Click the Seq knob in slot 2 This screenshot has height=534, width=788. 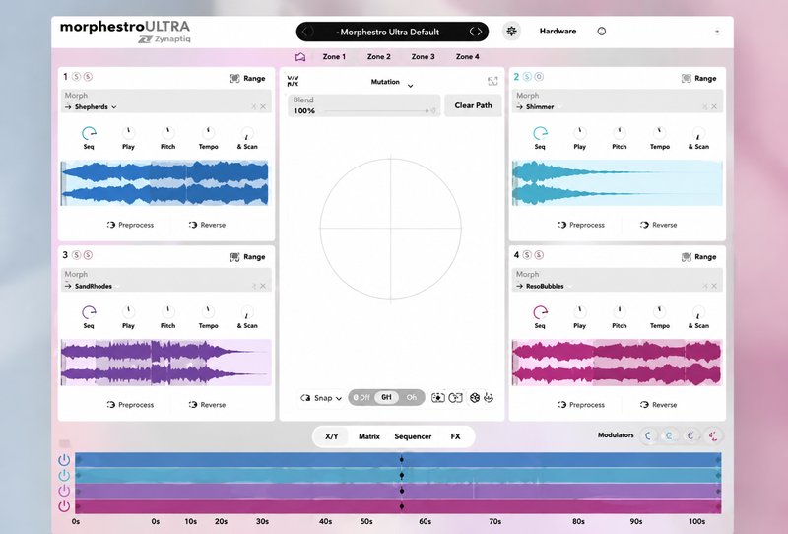tap(540, 133)
